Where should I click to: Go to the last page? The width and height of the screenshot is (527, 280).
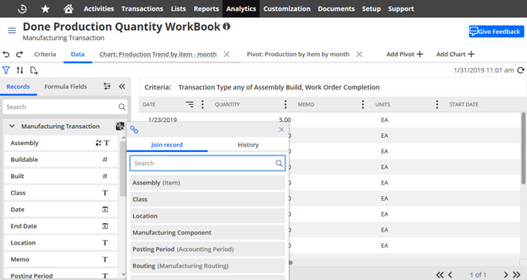tap(517, 275)
